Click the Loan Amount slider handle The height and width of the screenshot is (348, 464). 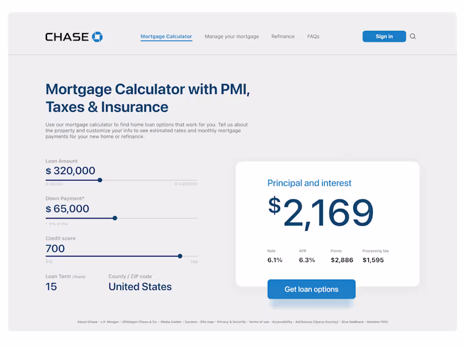pyautogui.click(x=100, y=180)
